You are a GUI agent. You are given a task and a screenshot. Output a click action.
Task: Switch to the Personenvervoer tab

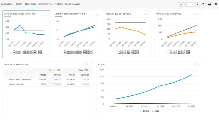pos(45,4)
